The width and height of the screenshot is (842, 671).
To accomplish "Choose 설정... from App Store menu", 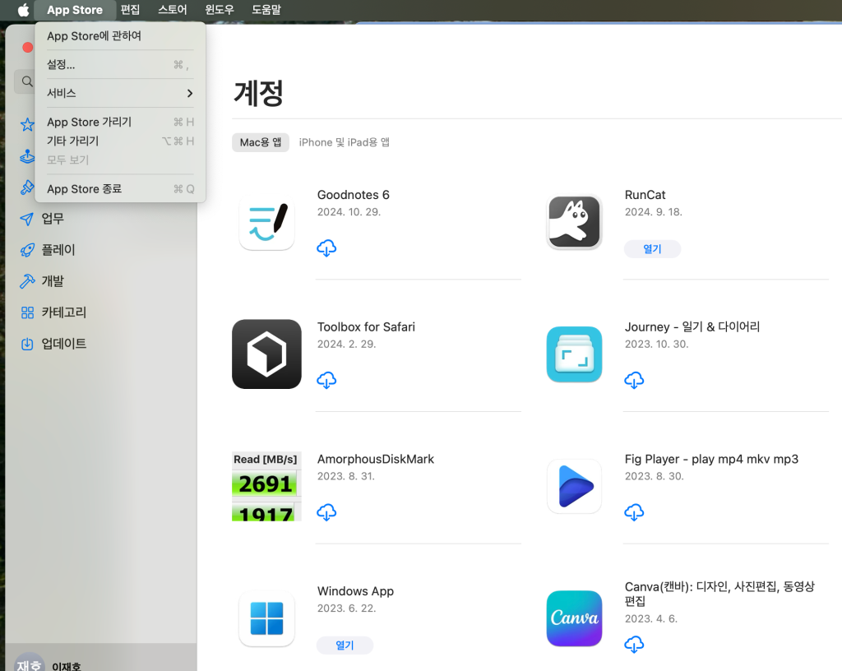I will pos(120,64).
